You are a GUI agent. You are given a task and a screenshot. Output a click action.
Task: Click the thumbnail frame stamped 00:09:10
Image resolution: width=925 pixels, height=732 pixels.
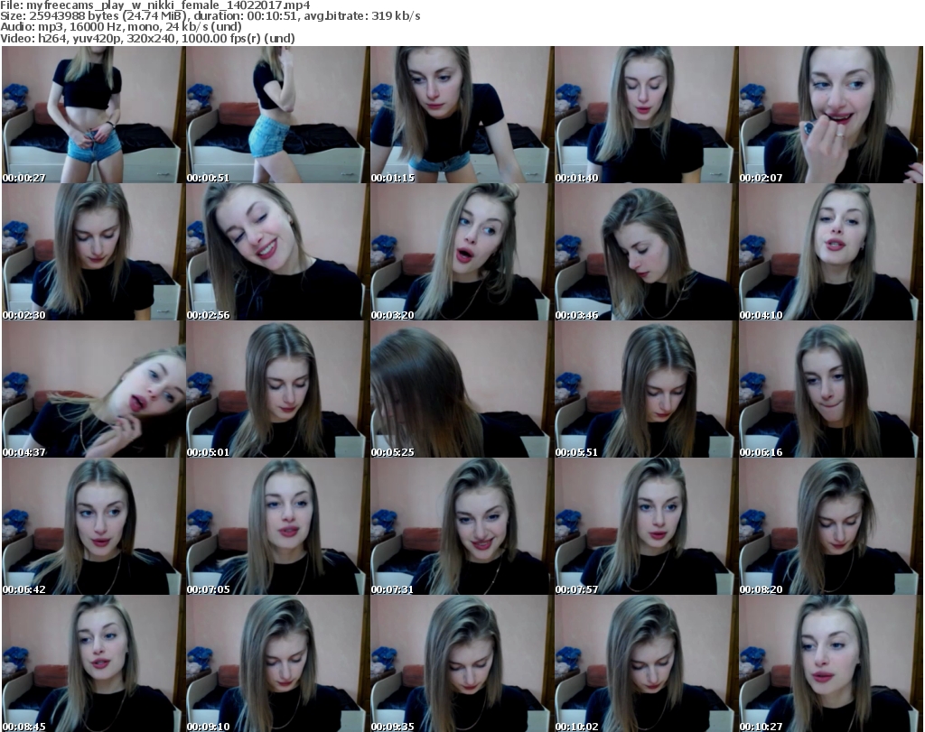(x=277, y=663)
